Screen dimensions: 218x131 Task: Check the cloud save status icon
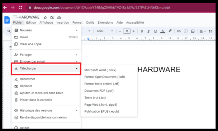(59, 17)
